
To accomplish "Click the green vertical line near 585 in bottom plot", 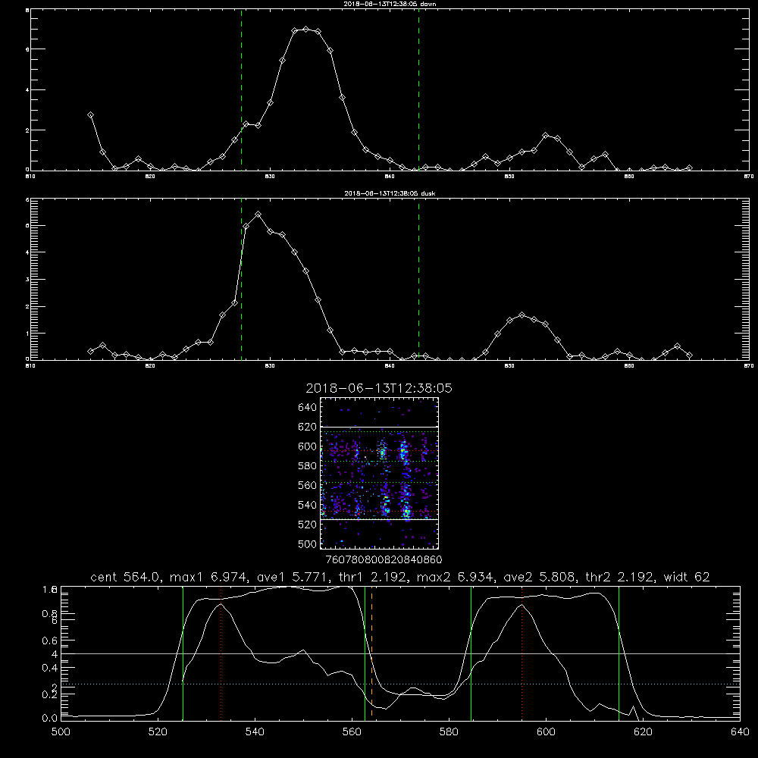I will (x=471, y=653).
